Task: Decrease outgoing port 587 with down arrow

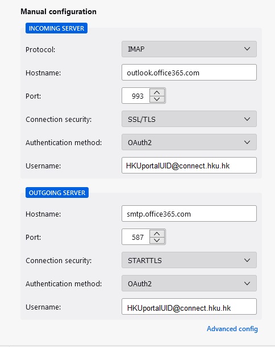Action: (157, 240)
